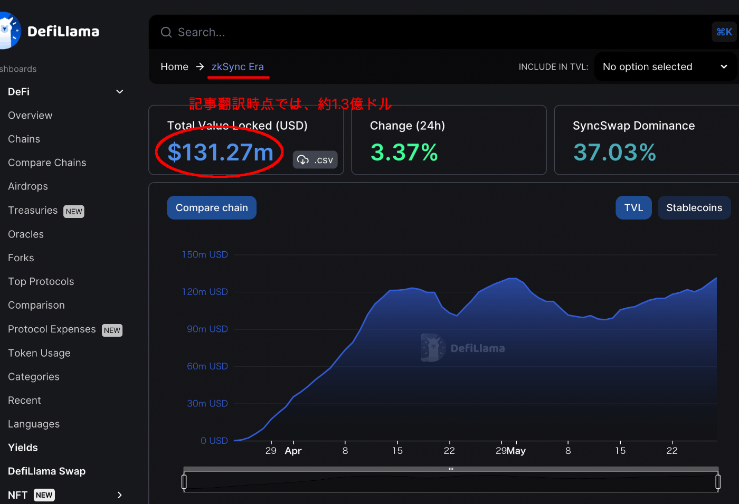Click the search magnifier icon
Viewport: 739px width, 504px height.
click(166, 32)
